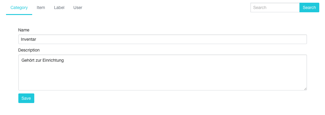Click the word Inventar in Name field
Screen dimensions: 325x115
tap(29, 39)
